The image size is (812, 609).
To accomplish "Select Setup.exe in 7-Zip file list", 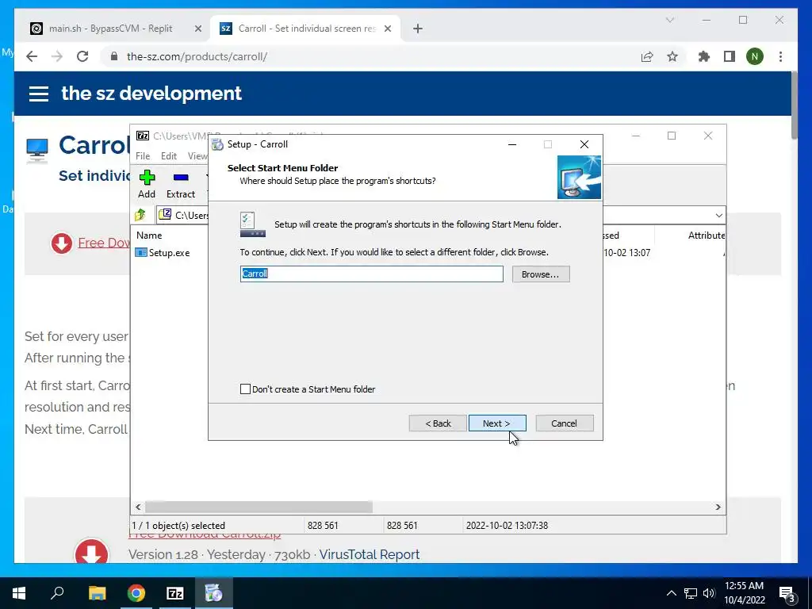I will pyautogui.click(x=169, y=253).
